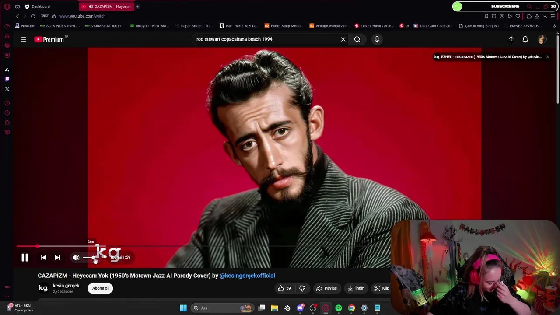Screen dimensions: 560x315
Task: Dislike the video
Action: pos(302,288)
